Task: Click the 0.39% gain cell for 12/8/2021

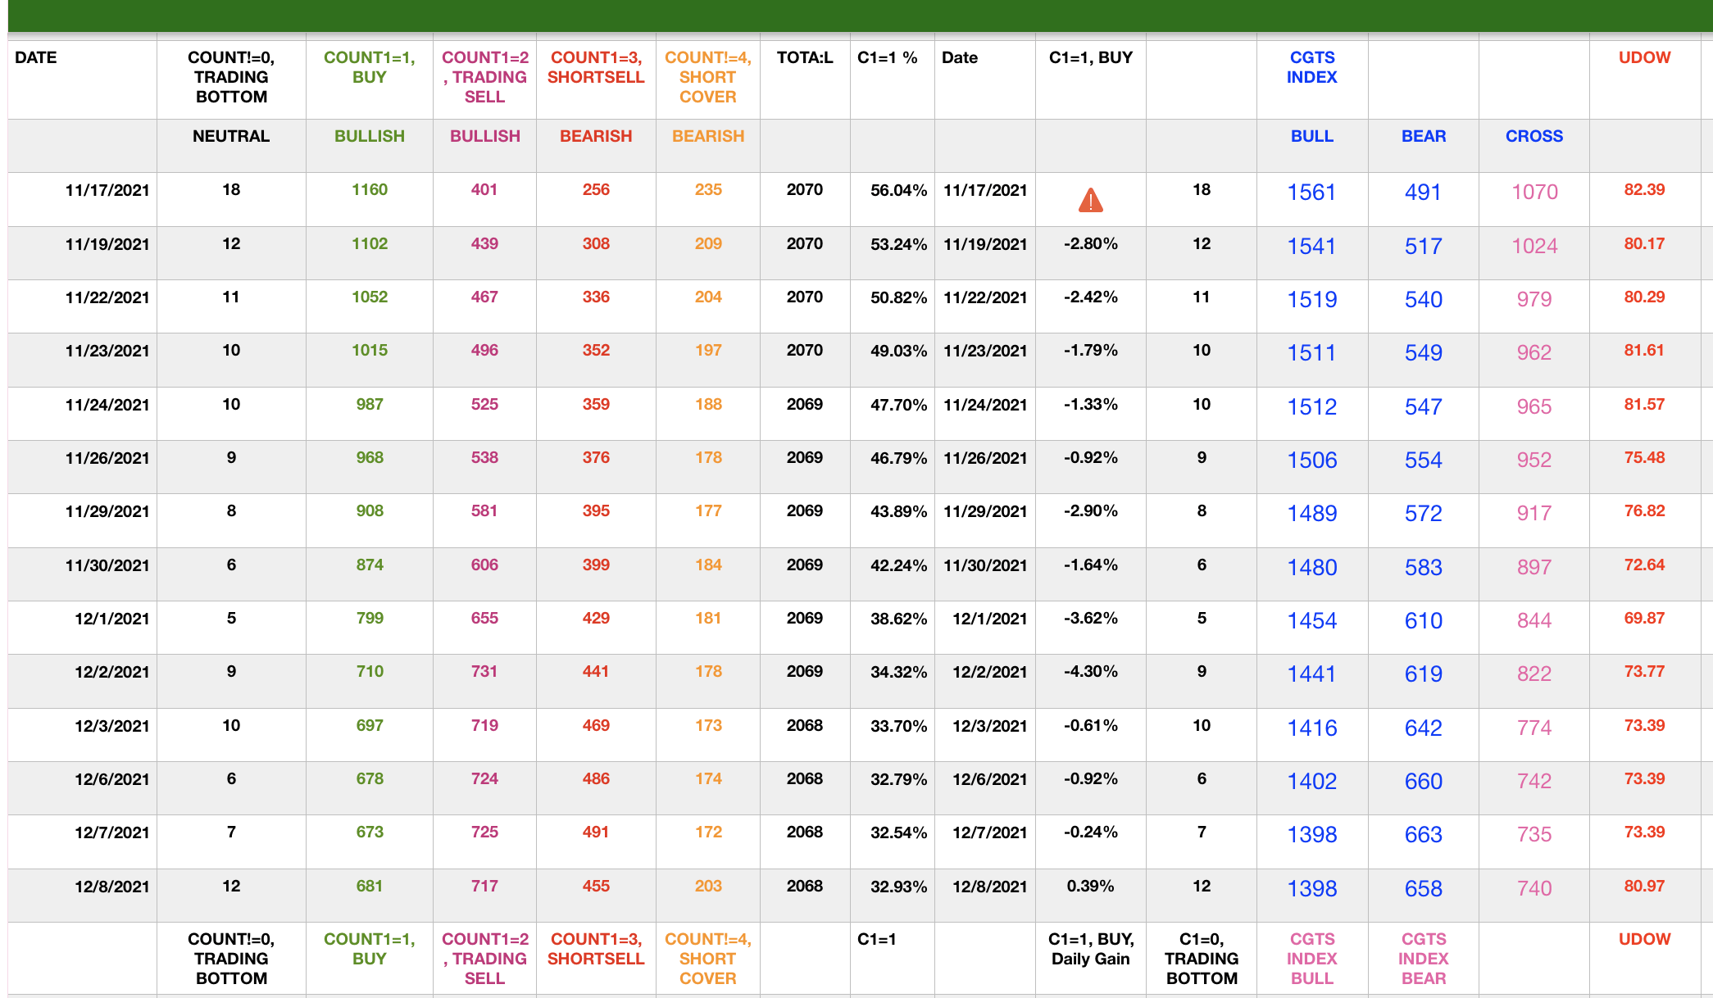Action: coord(1090,887)
